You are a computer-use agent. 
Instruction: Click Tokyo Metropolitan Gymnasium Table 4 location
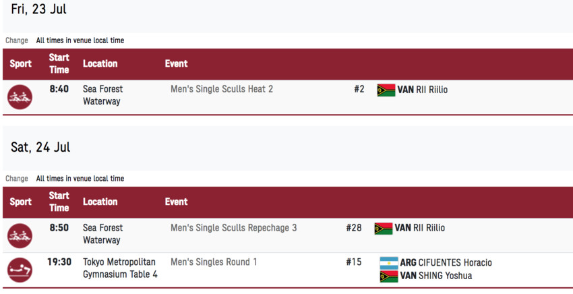click(x=120, y=268)
